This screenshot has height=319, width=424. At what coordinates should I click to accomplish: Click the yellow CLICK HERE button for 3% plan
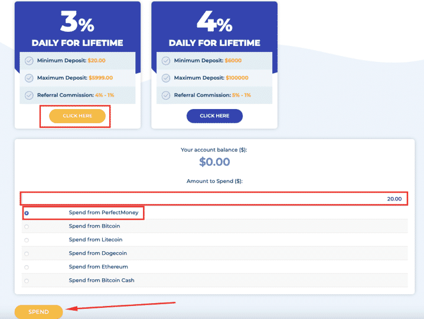[77, 116]
